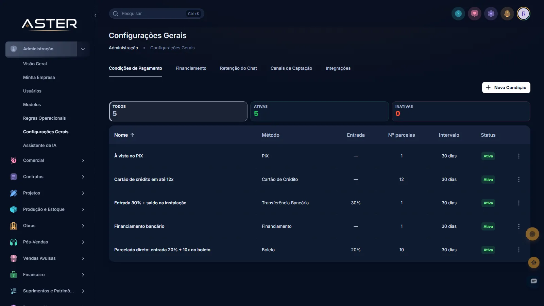The width and height of the screenshot is (544, 306).
Task: Collapse the sidebar with the chevron
Action: click(x=96, y=15)
